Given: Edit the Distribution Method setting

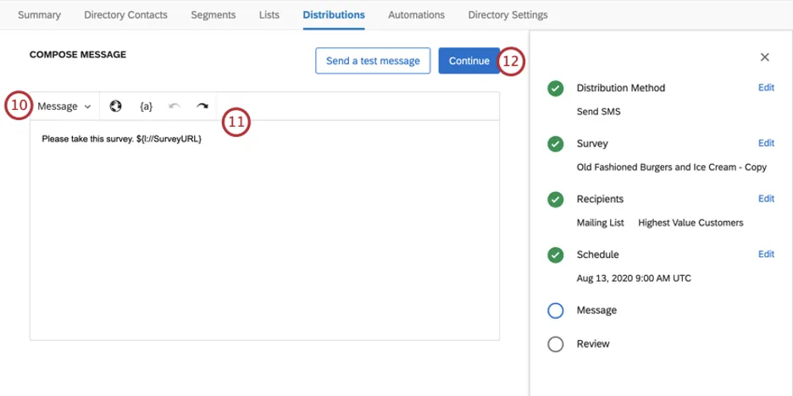Looking at the screenshot, I should click(x=766, y=88).
